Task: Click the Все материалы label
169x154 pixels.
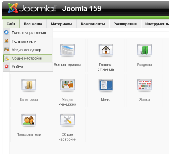Action: click(x=67, y=65)
